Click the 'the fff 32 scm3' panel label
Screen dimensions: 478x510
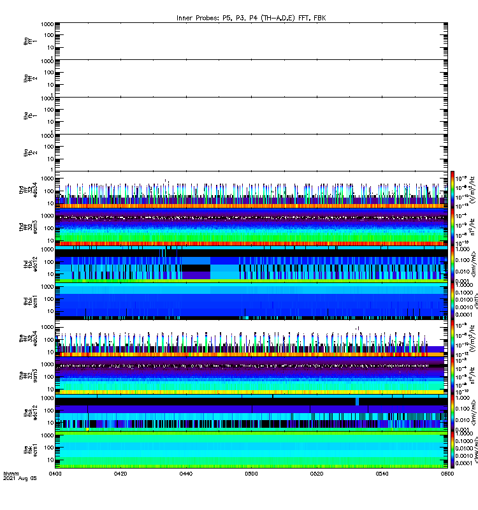[x=28, y=375]
